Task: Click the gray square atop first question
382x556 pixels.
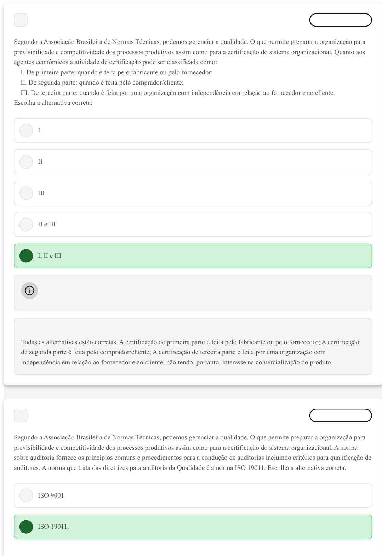Action: pyautogui.click(x=21, y=20)
